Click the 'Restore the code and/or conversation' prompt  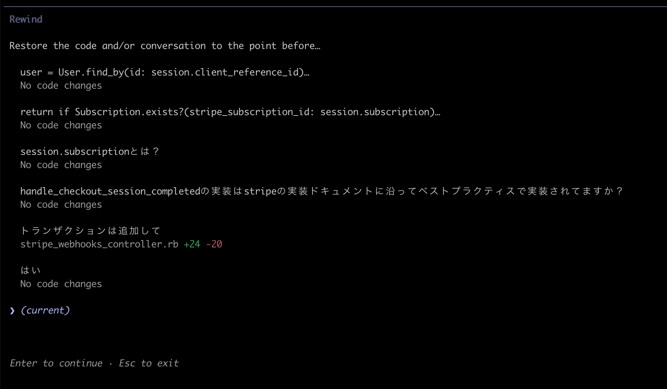(164, 46)
